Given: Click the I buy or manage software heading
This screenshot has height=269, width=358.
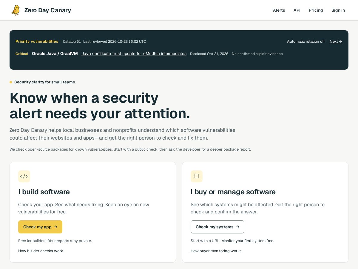Looking at the screenshot, I should pyautogui.click(x=233, y=192).
